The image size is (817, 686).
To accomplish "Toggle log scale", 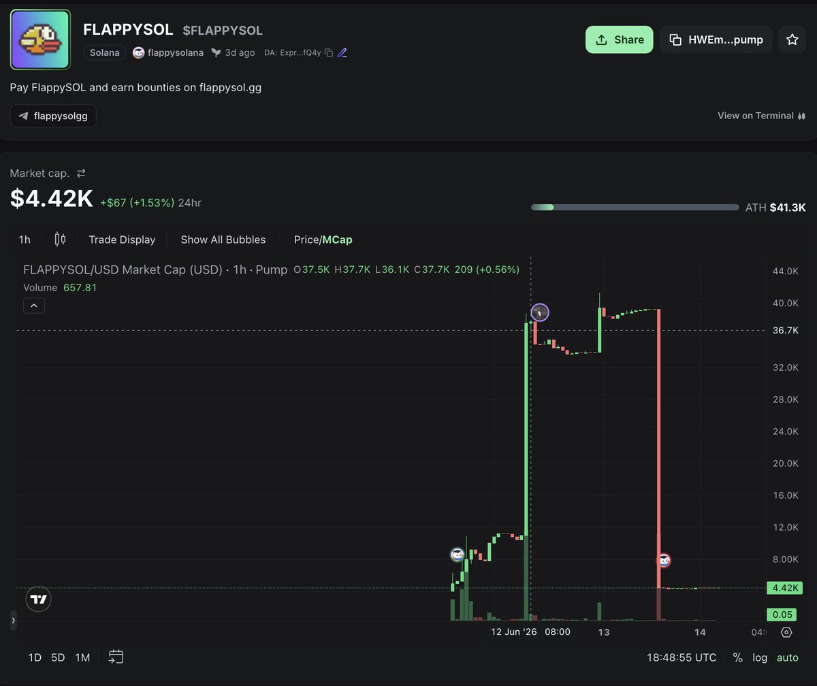I will point(760,657).
